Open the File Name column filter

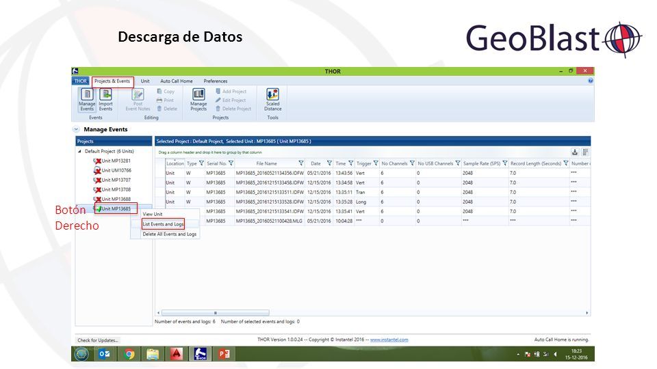[x=301, y=163]
